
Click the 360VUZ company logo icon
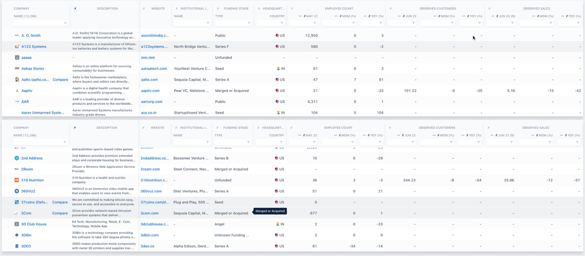(17, 191)
